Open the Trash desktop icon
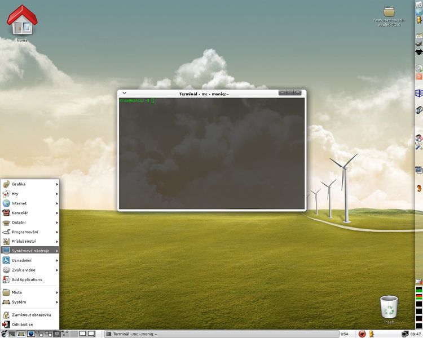Viewport: 423px width, 338px height. (389, 309)
